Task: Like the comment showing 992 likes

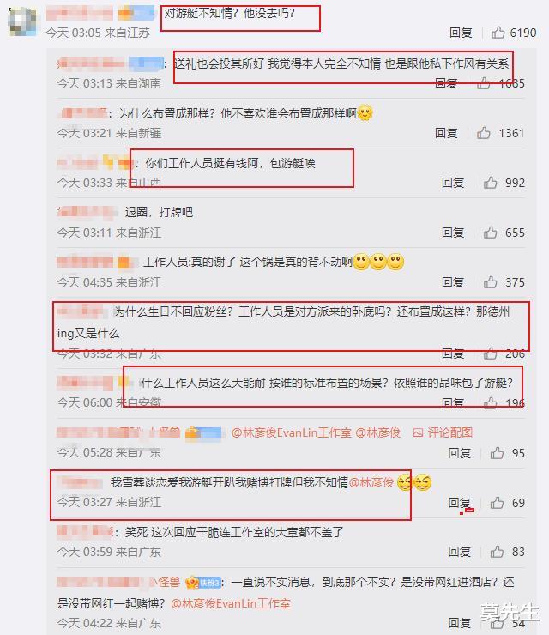Action: [x=491, y=183]
